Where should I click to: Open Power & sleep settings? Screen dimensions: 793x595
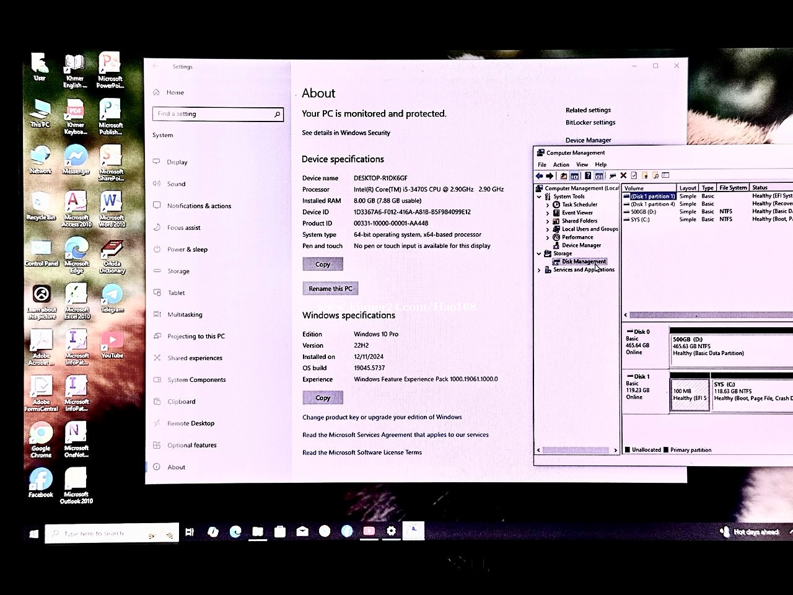pyautogui.click(x=187, y=249)
